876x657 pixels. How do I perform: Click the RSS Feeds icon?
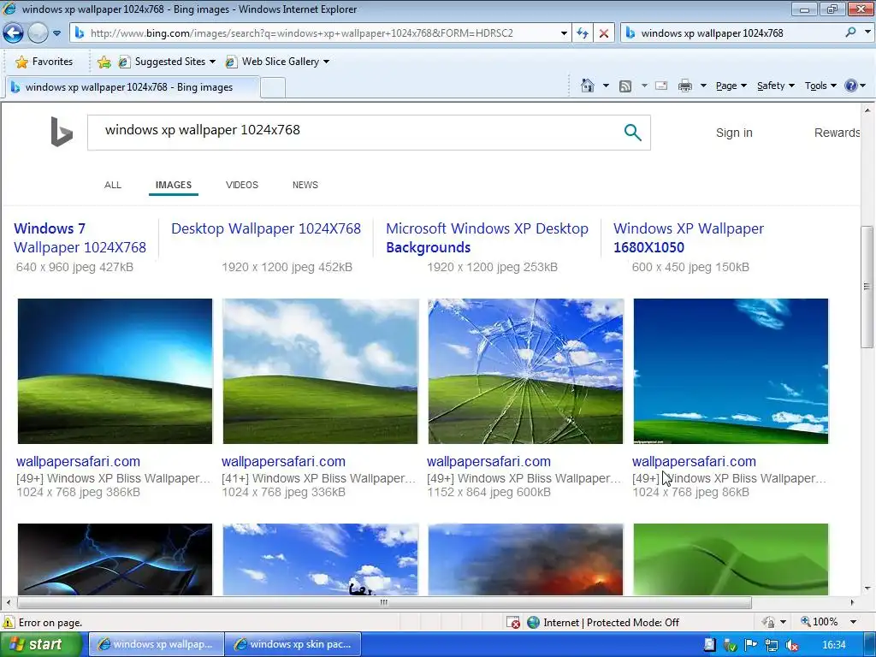click(x=625, y=86)
